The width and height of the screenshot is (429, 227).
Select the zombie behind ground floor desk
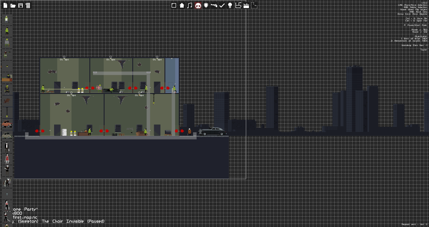(89, 131)
